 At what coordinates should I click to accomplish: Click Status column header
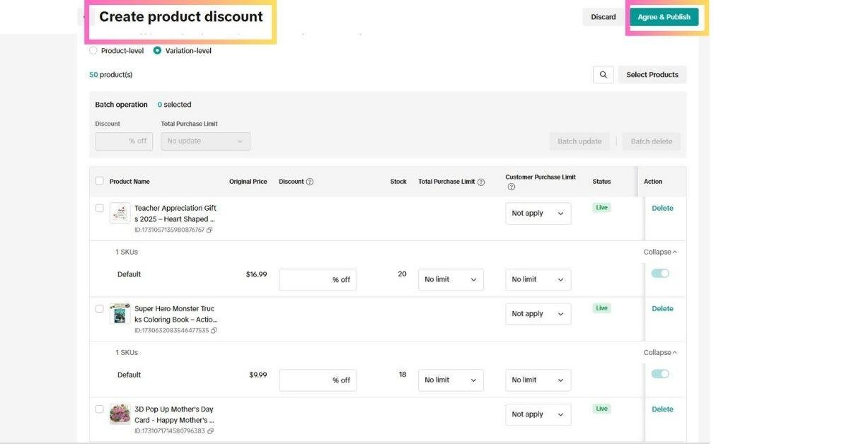click(x=601, y=182)
